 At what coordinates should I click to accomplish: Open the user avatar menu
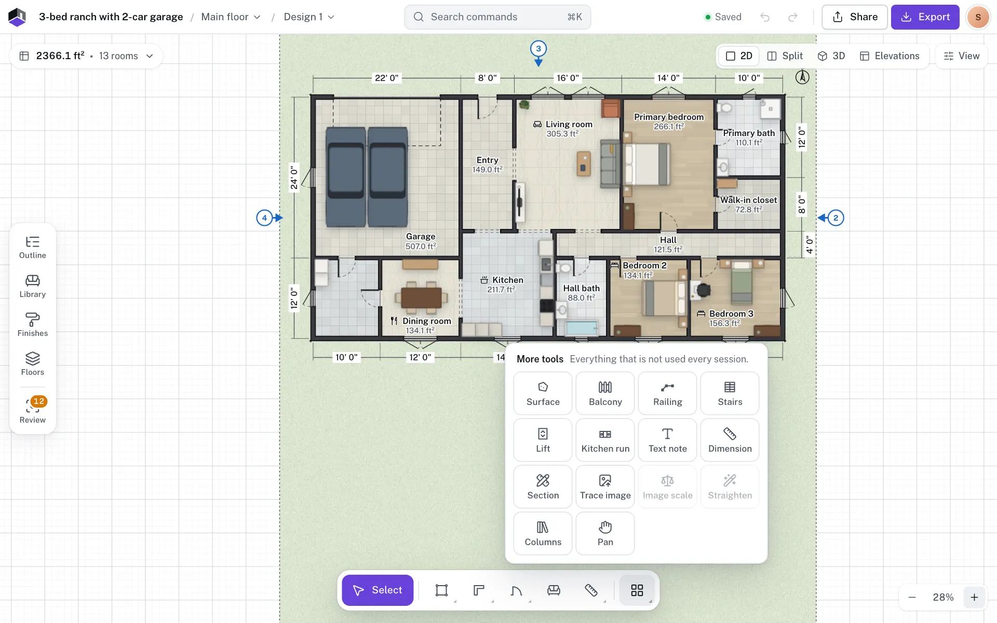pos(978,17)
